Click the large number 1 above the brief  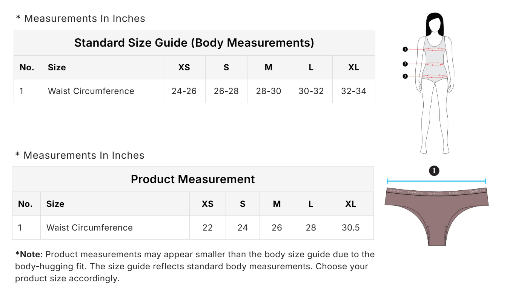434,171
